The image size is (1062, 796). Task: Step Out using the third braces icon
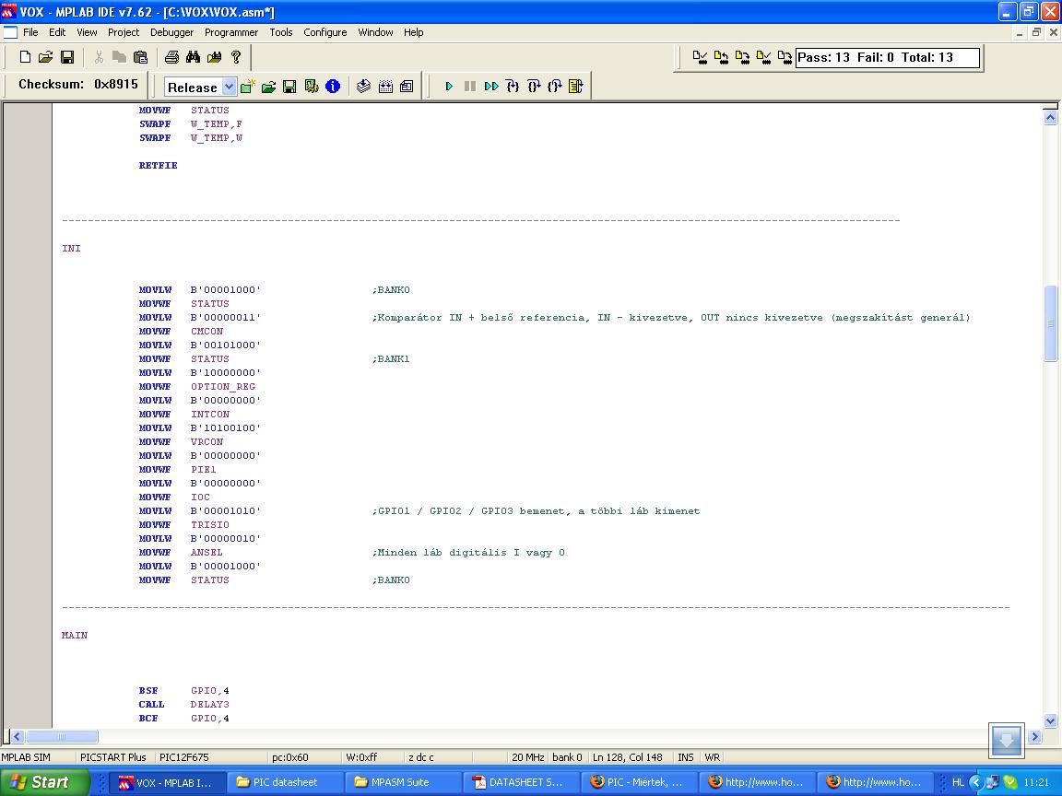point(555,86)
